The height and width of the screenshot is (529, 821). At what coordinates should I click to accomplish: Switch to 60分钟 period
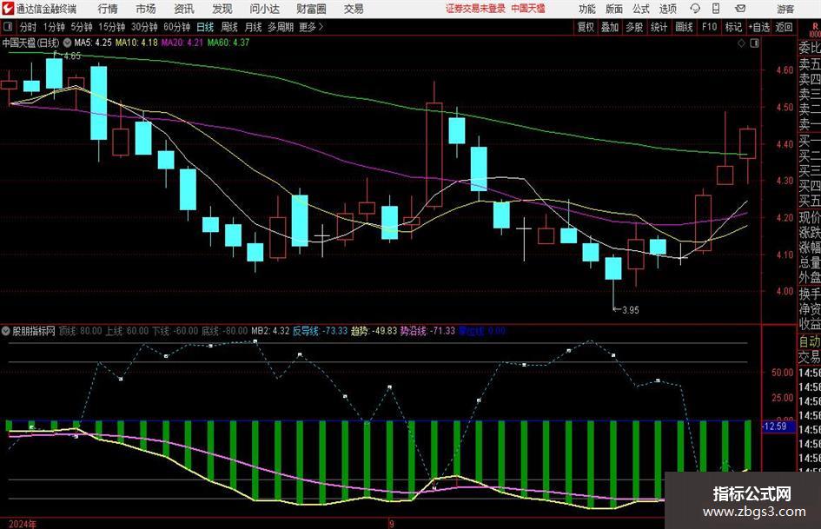click(x=176, y=27)
